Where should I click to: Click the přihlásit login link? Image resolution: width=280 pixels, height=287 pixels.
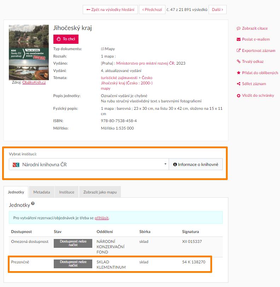click(x=101, y=218)
